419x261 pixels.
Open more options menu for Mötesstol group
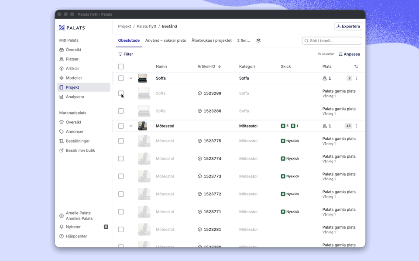point(357,126)
